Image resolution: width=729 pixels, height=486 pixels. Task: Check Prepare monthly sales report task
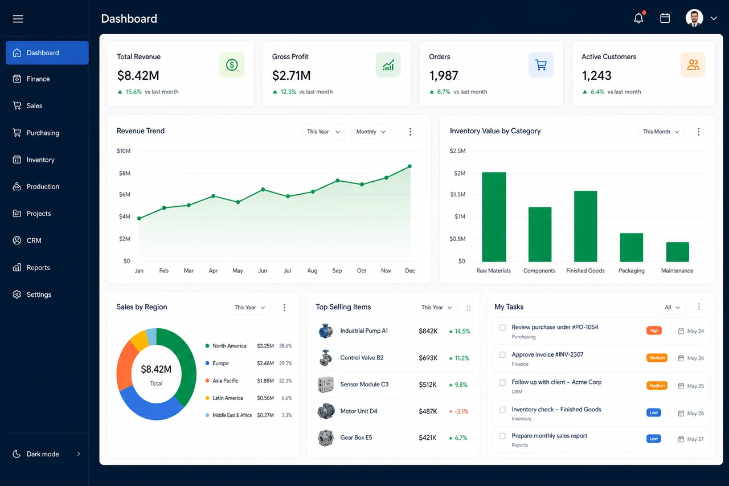[502, 436]
